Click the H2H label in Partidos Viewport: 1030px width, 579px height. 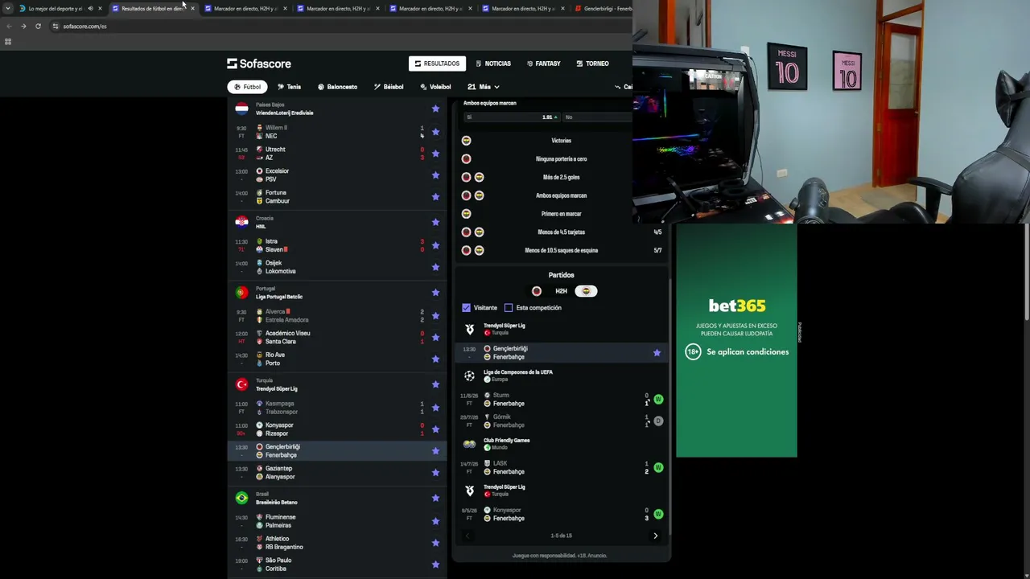(561, 291)
